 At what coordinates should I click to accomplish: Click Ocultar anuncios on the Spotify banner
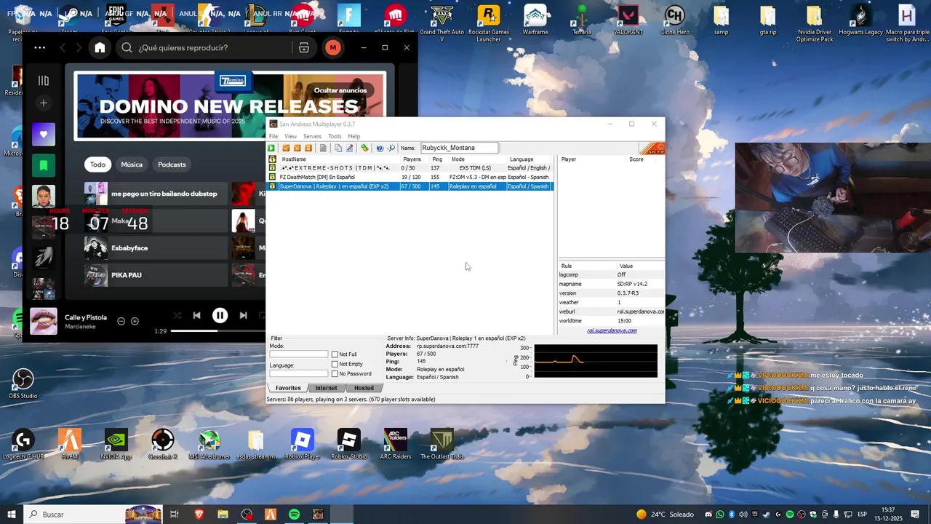click(340, 90)
